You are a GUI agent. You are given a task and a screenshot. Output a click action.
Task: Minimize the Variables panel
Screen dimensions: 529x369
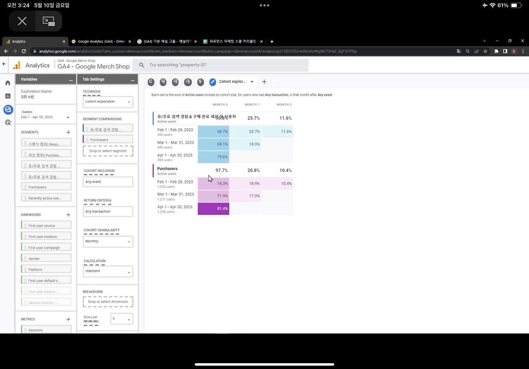pyautogui.click(x=71, y=80)
